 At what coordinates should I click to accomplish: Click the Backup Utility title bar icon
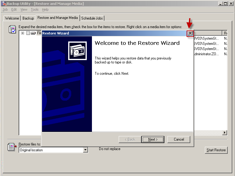(x=4, y=3)
